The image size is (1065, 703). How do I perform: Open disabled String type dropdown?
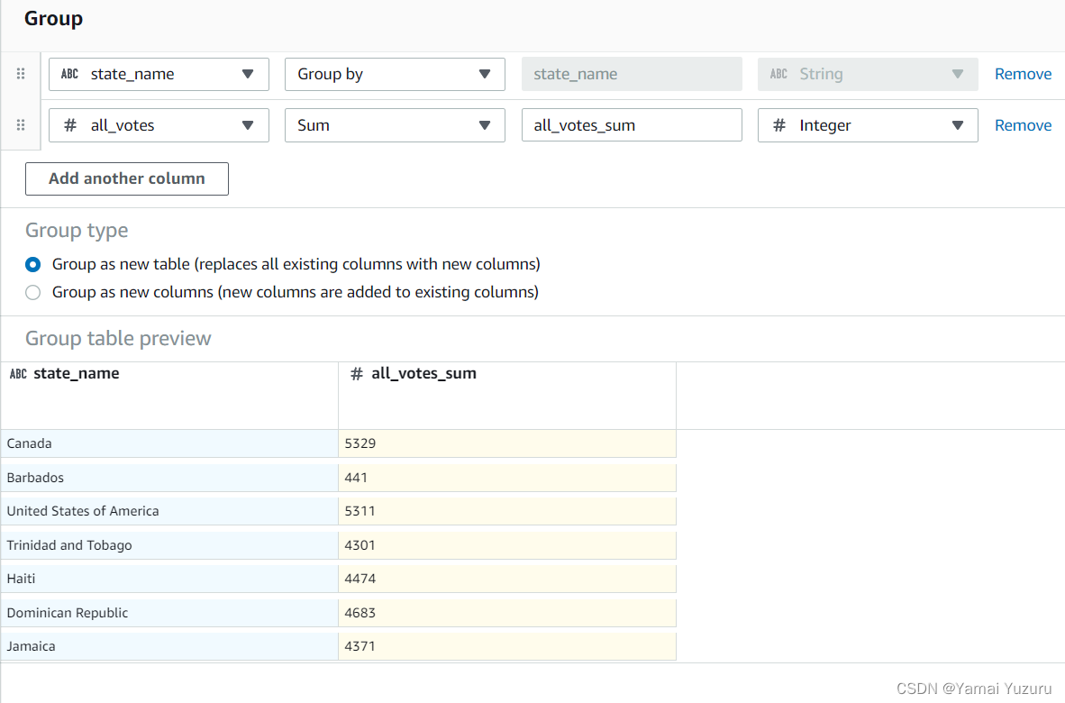pos(868,74)
